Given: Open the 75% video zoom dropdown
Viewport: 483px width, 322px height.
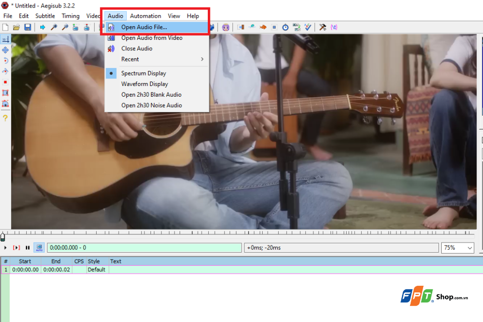Looking at the screenshot, I should pos(457,248).
